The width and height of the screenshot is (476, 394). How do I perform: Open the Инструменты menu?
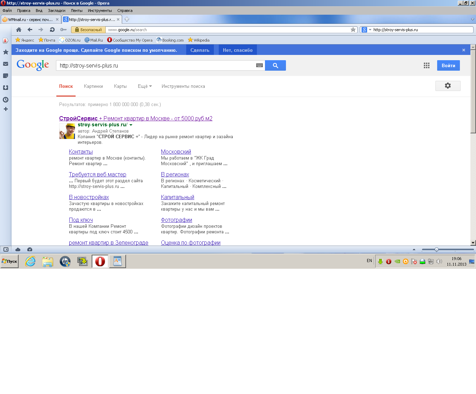pyautogui.click(x=100, y=10)
